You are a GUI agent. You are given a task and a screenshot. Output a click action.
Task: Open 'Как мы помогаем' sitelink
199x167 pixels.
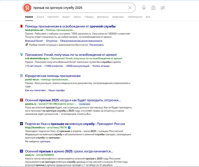(x=35, y=90)
